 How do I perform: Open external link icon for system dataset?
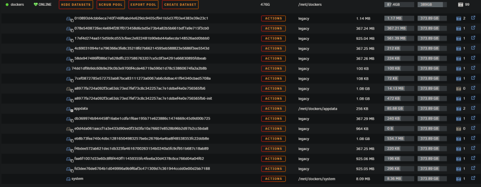[x=473, y=178]
